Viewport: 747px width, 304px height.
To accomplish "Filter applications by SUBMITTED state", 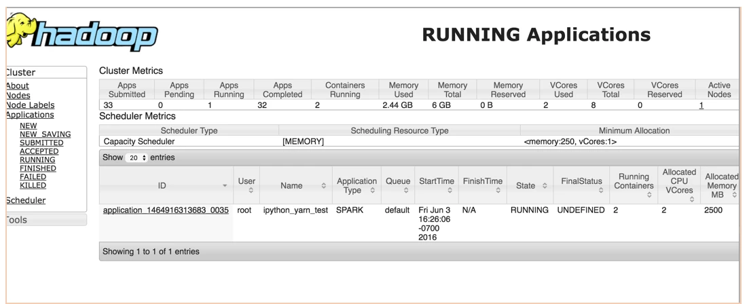I will (x=41, y=142).
